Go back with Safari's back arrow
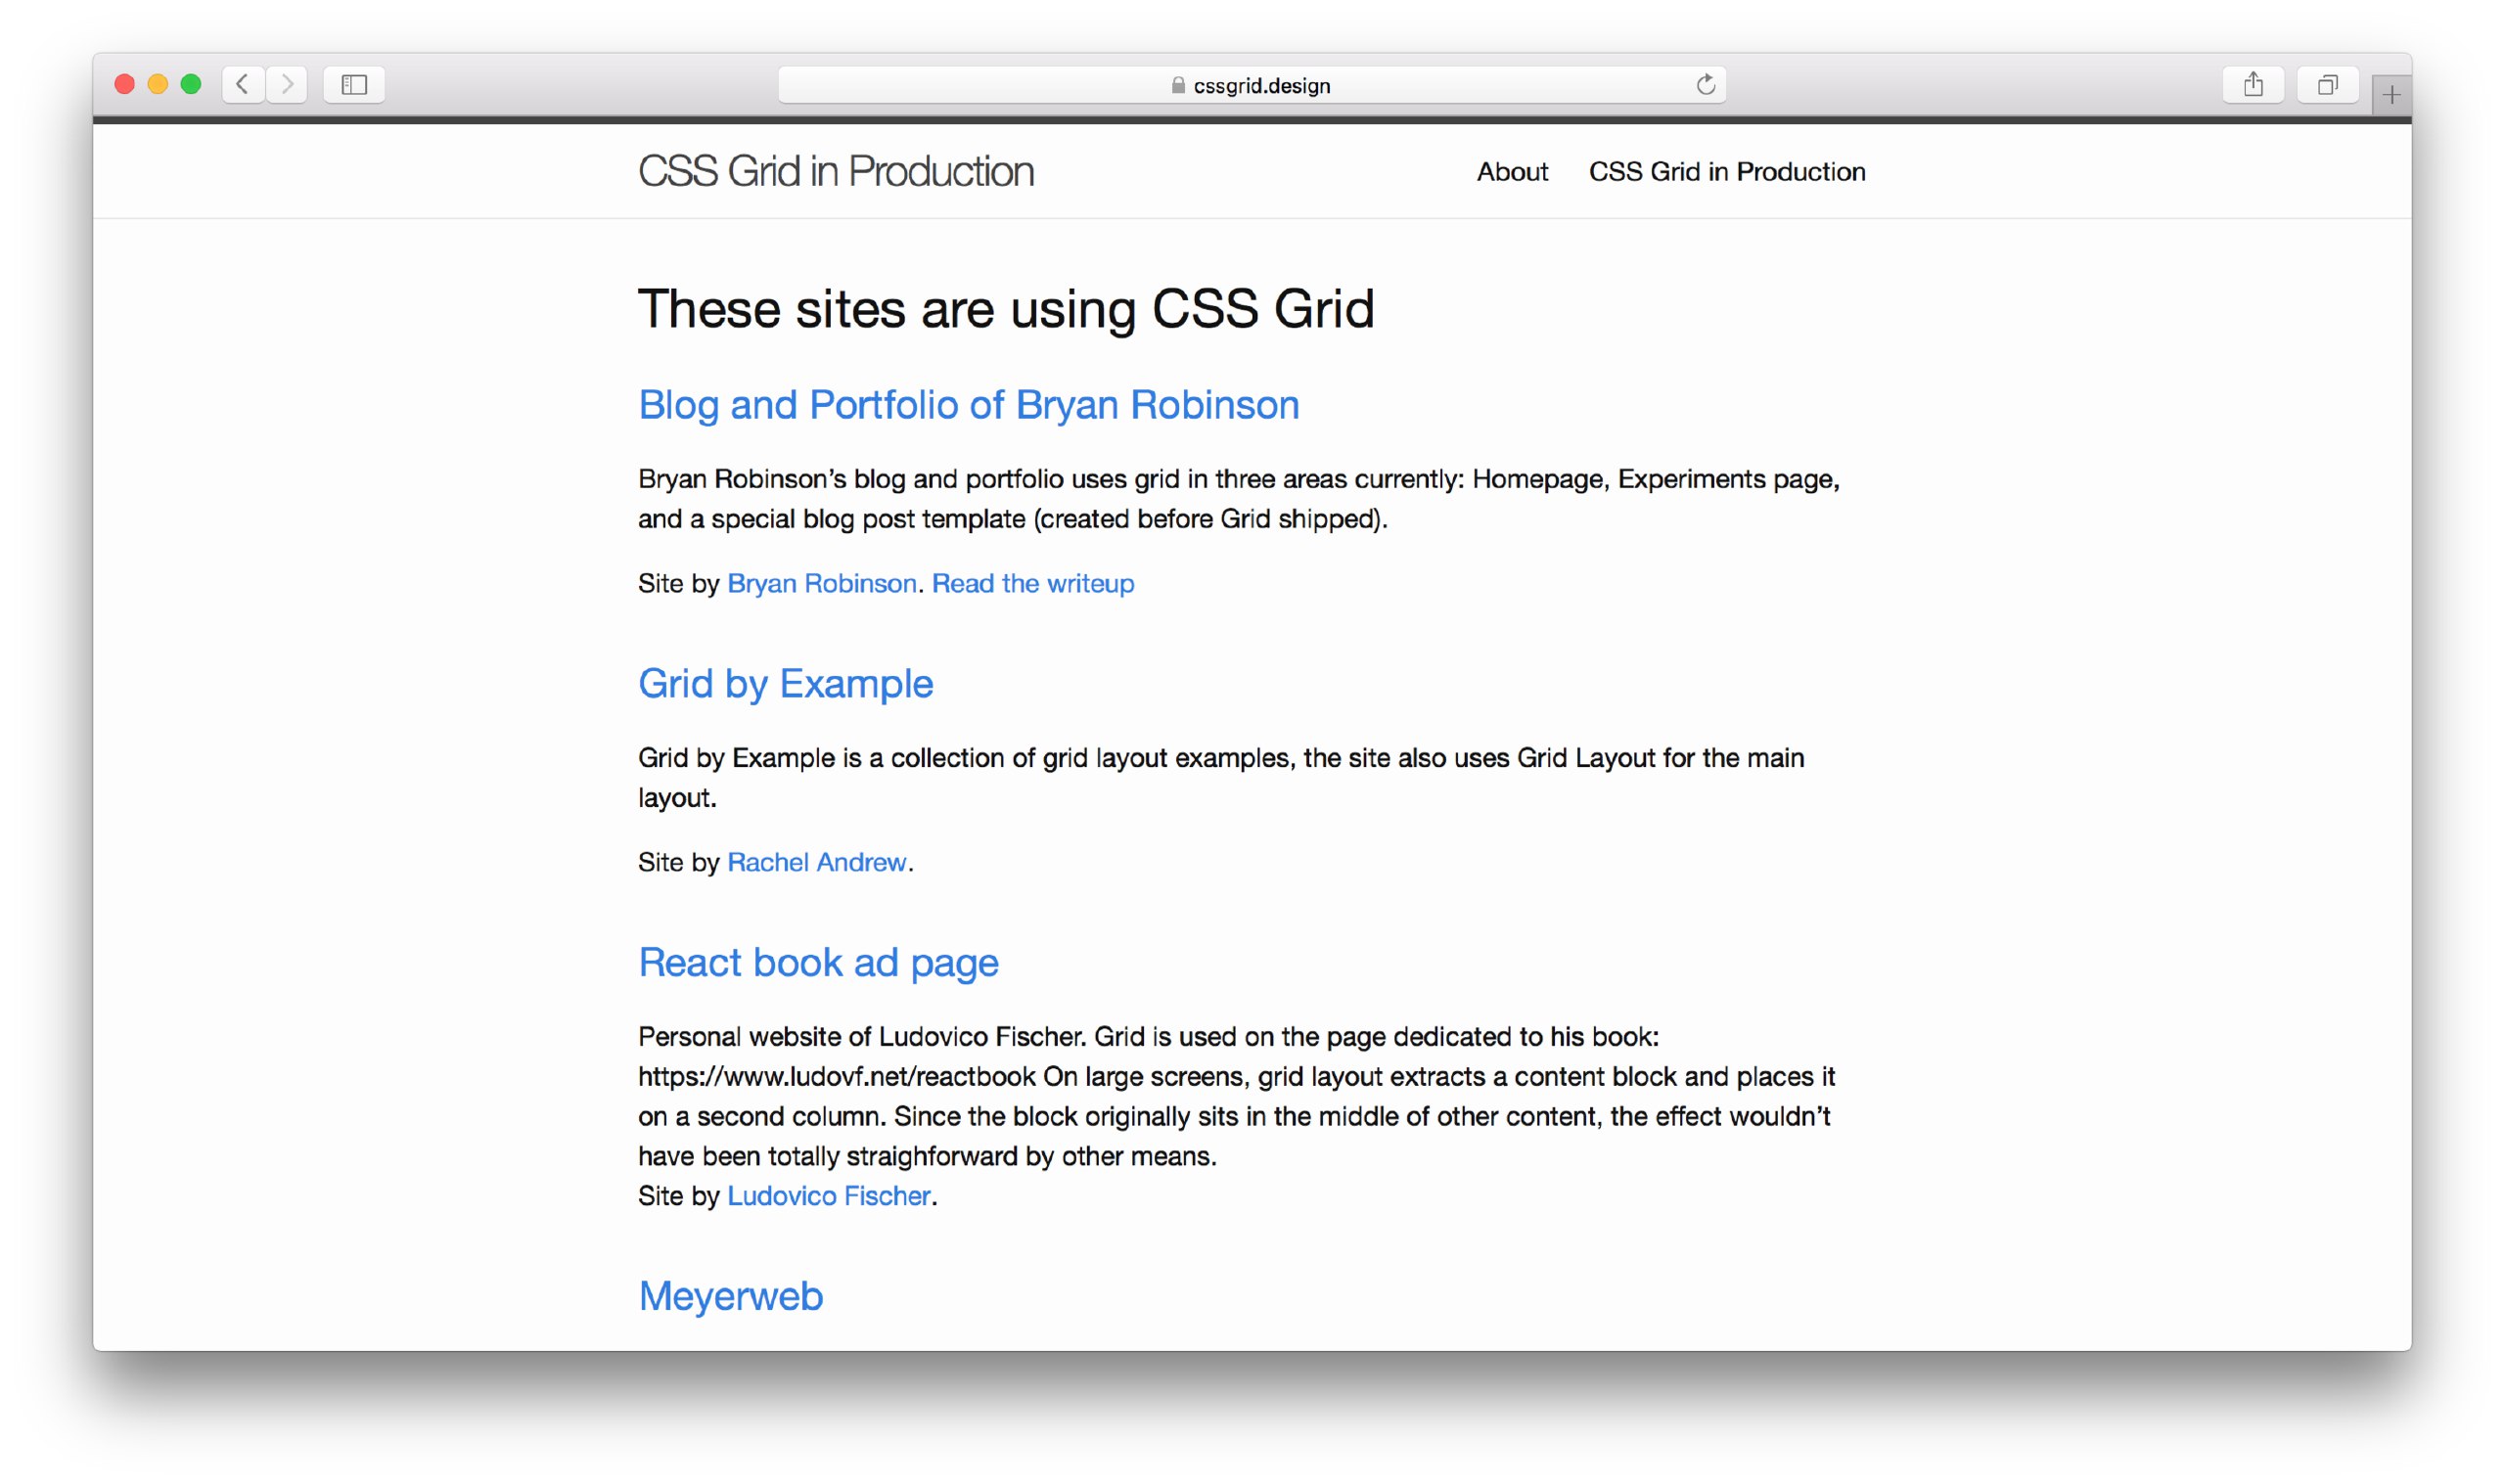 243,84
